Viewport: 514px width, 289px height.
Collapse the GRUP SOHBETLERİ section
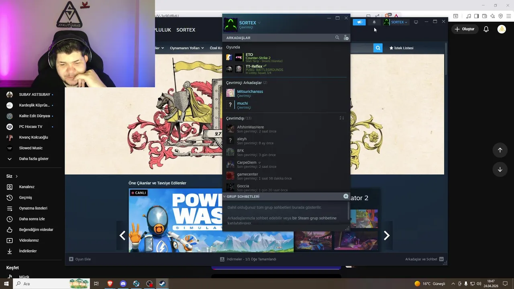pyautogui.click(x=224, y=196)
